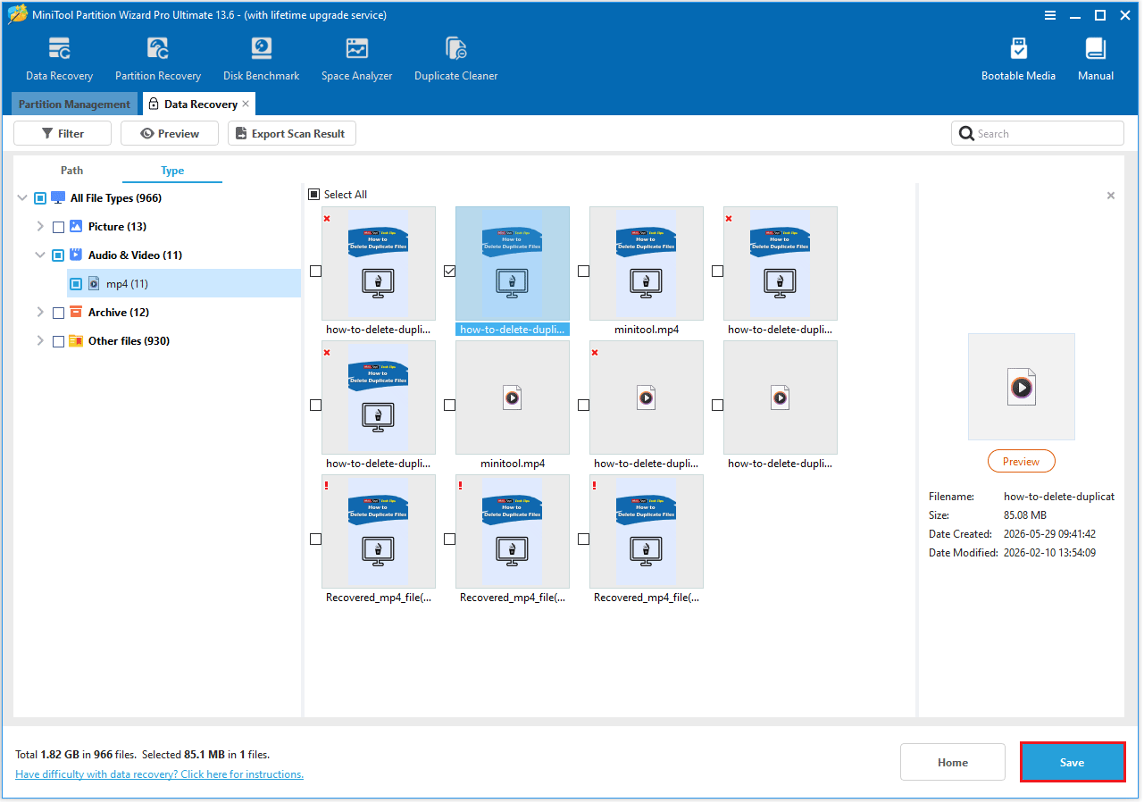1144x803 pixels.
Task: Click the orange Preview button in details pane
Action: click(1021, 462)
